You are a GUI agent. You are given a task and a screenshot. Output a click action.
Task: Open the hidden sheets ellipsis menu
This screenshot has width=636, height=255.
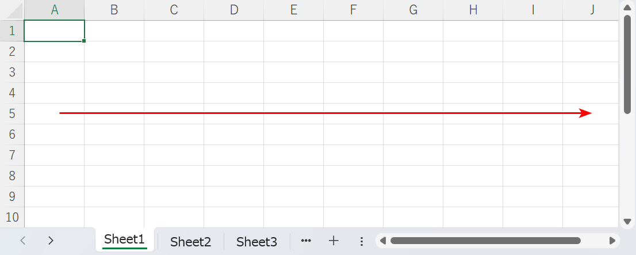[306, 241]
